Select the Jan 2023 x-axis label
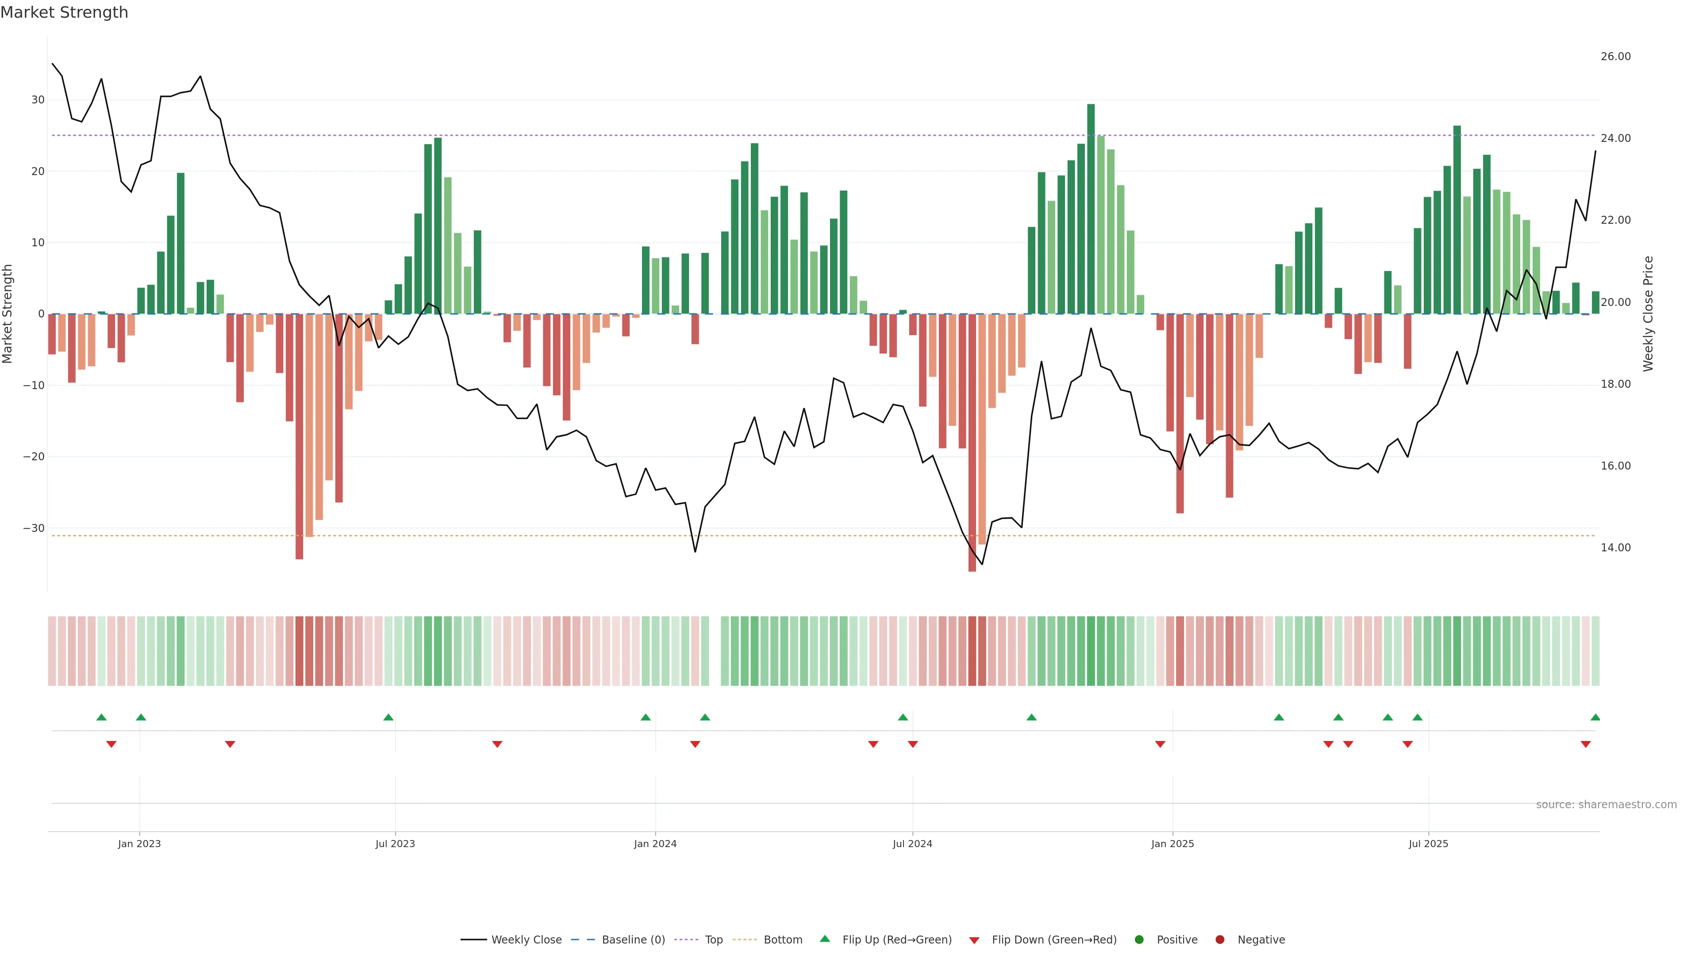1699x955 pixels. [139, 844]
